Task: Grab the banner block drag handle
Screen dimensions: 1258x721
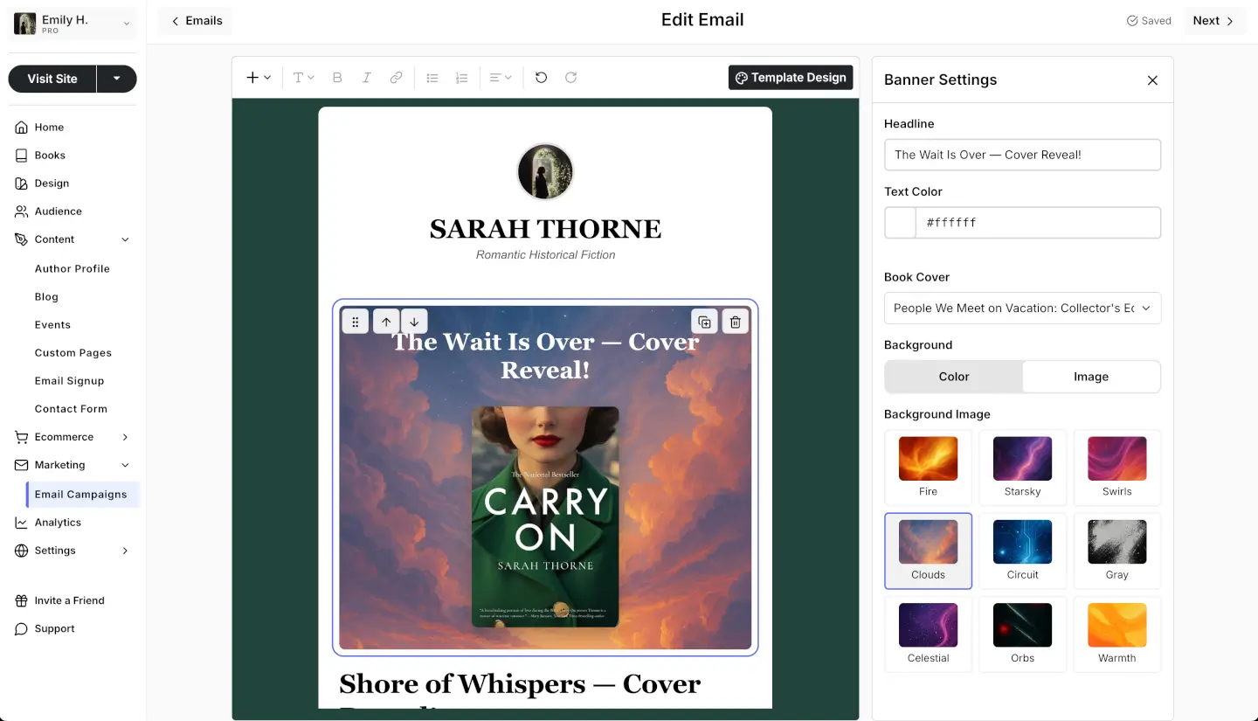Action: [x=355, y=322]
